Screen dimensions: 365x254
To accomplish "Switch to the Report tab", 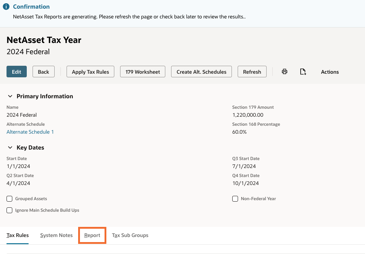I will point(92,235).
